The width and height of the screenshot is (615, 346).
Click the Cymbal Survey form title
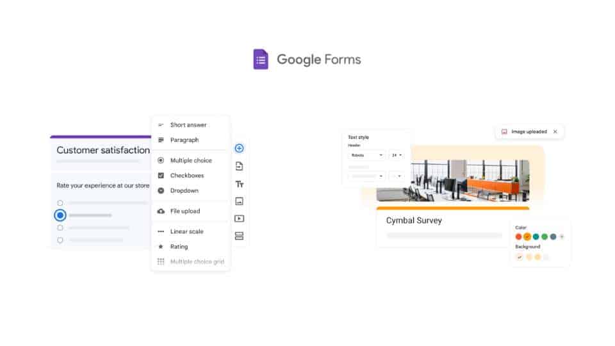[x=414, y=220]
